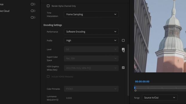Toggle the top switch in left panel
This screenshot has height=104, width=186.
(33, 4)
